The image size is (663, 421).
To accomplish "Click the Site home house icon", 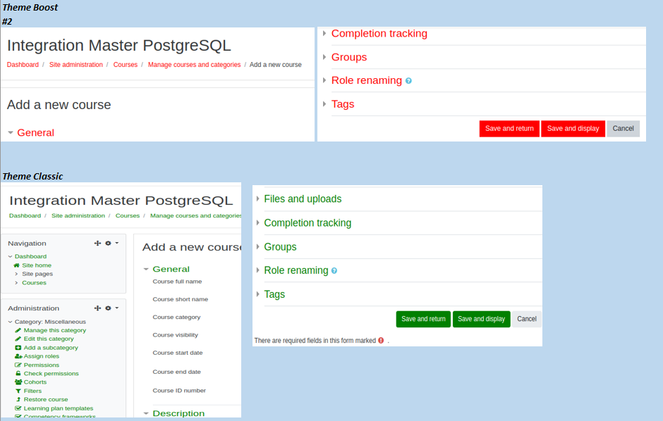I will (x=16, y=265).
